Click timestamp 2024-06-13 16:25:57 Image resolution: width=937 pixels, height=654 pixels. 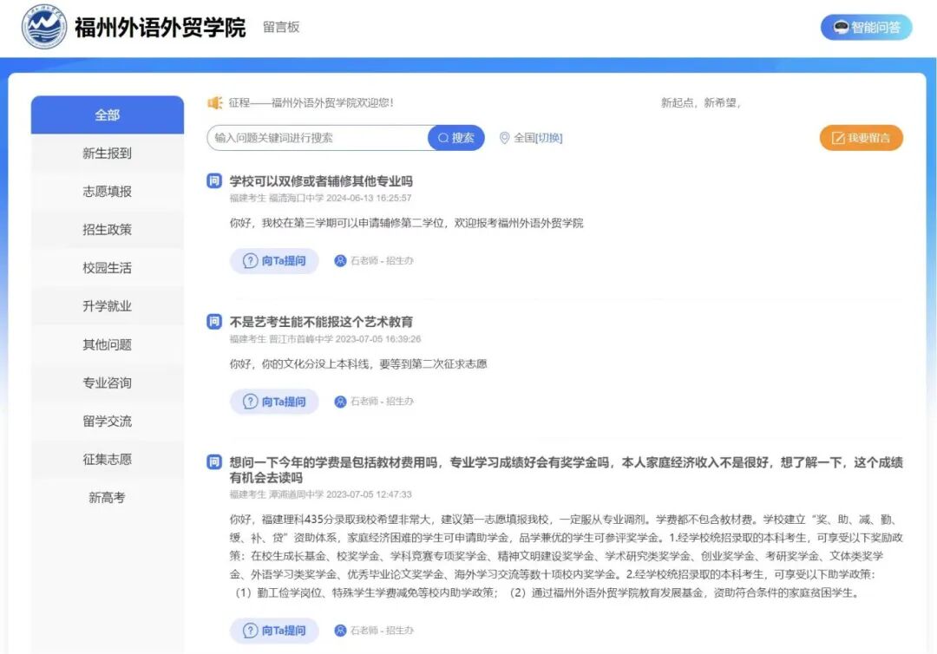[369, 199]
